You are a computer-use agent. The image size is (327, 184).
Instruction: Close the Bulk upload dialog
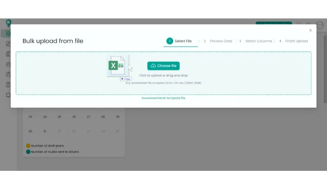(311, 30)
